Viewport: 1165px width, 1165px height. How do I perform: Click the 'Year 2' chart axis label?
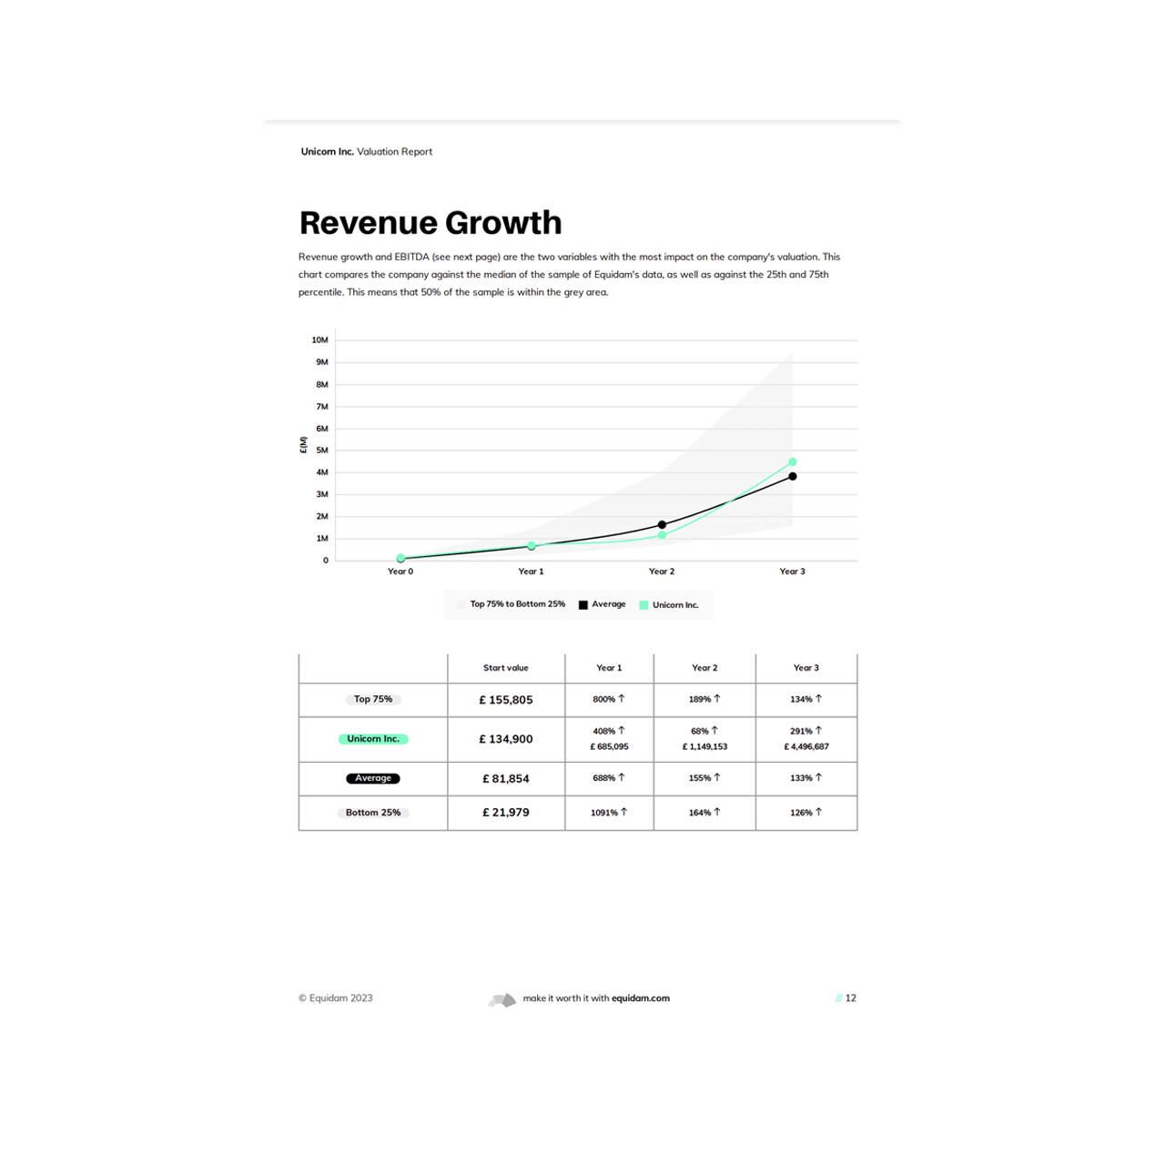[662, 572]
